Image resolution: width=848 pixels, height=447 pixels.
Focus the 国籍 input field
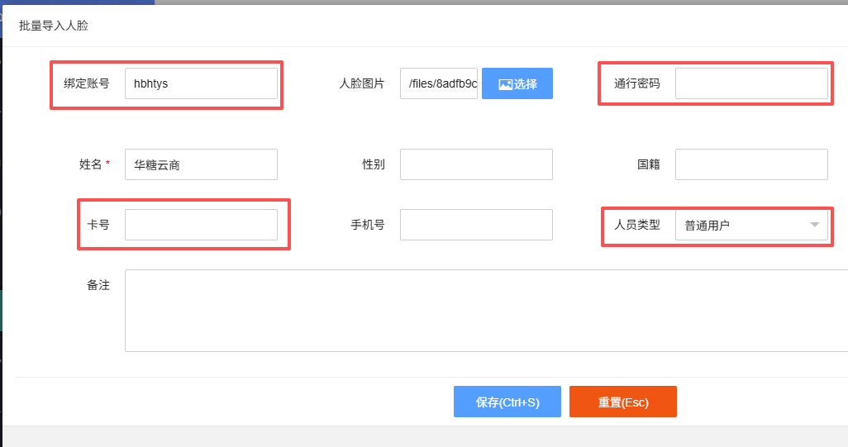(751, 164)
